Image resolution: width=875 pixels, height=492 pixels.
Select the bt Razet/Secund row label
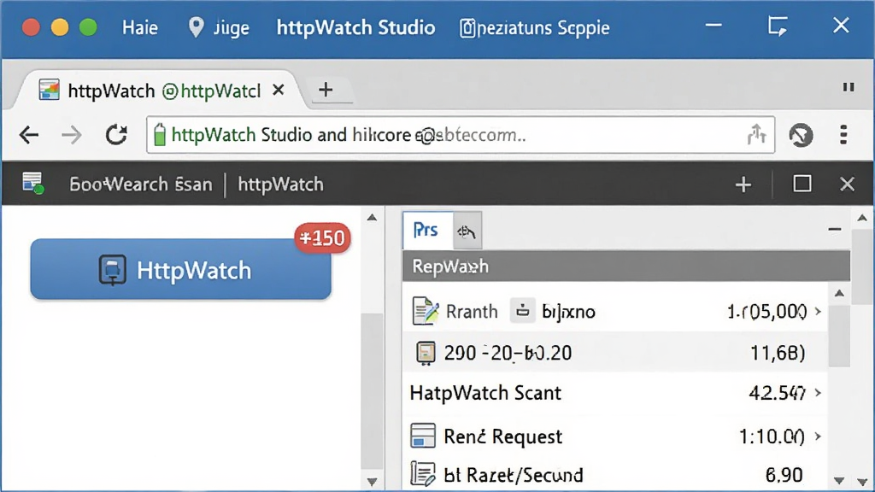coord(514,475)
